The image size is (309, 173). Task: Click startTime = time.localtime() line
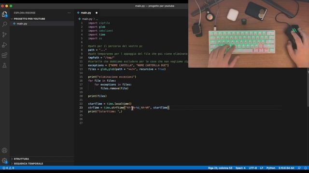pyautogui.click(x=110, y=104)
